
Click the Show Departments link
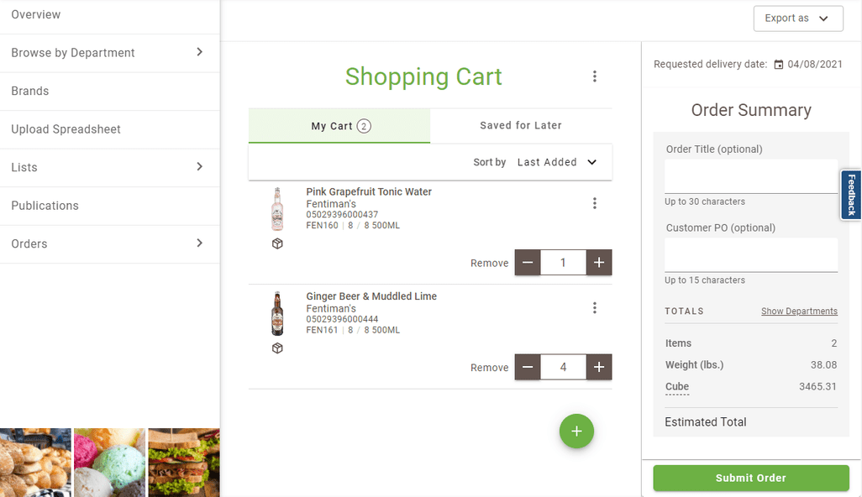click(x=799, y=311)
